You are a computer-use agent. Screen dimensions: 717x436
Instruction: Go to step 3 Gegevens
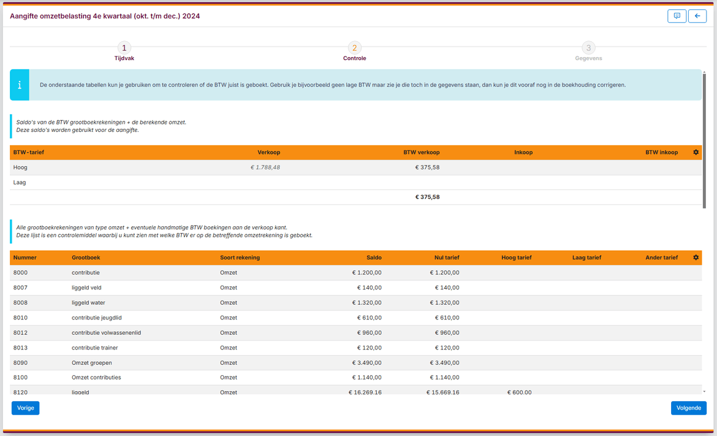point(588,52)
